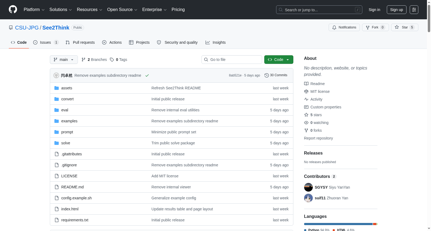Click the requirements.txt file icon
This screenshot has height=231, width=431.
pos(57,220)
